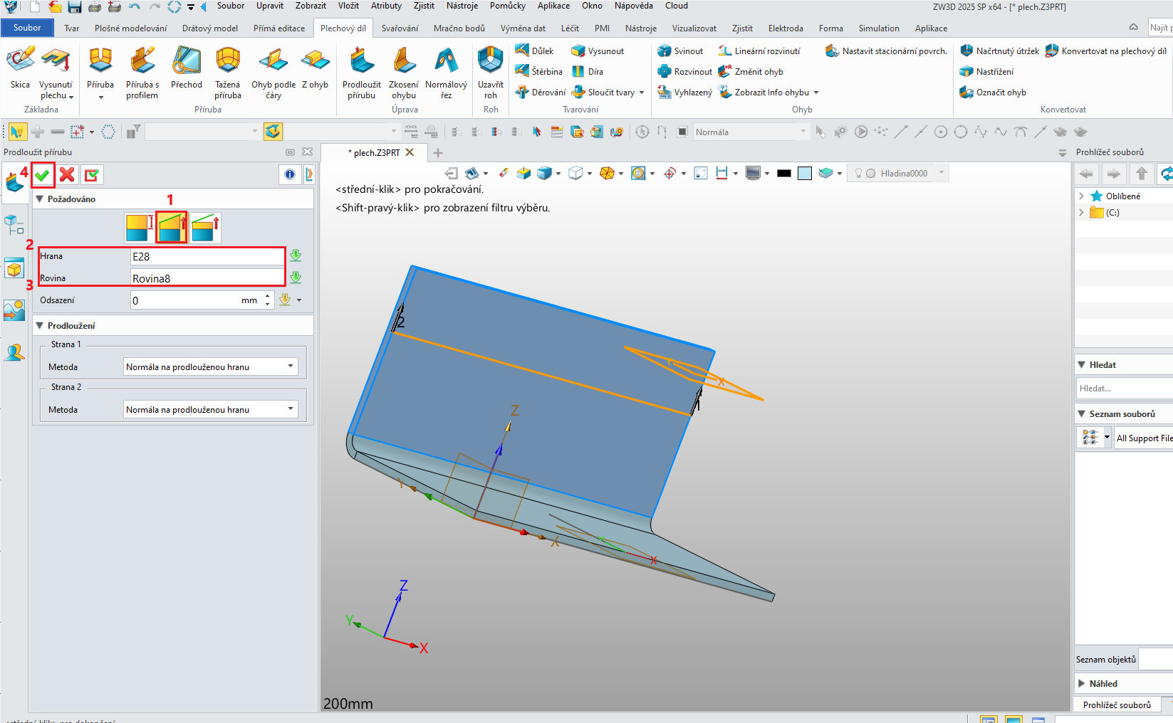1173x723 pixels.
Task: Select the Přechod tool
Action: (x=187, y=69)
